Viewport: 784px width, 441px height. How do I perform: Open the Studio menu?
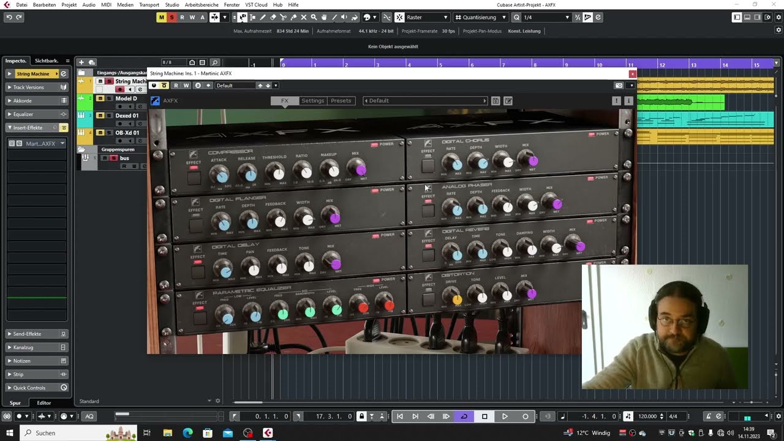click(172, 4)
